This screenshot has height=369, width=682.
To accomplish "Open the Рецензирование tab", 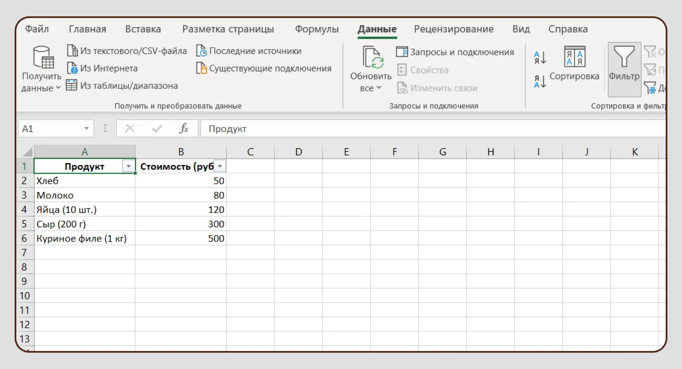I will (454, 29).
